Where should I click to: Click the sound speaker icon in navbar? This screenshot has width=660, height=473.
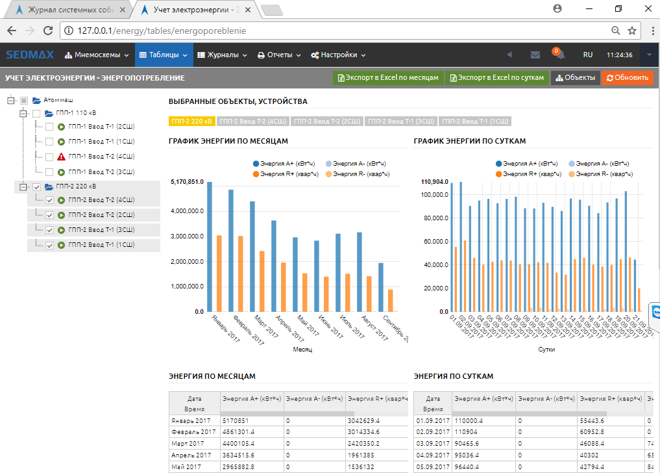point(509,55)
